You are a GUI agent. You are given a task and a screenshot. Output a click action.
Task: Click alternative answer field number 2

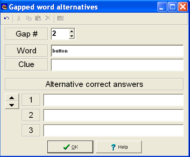pos(114,115)
